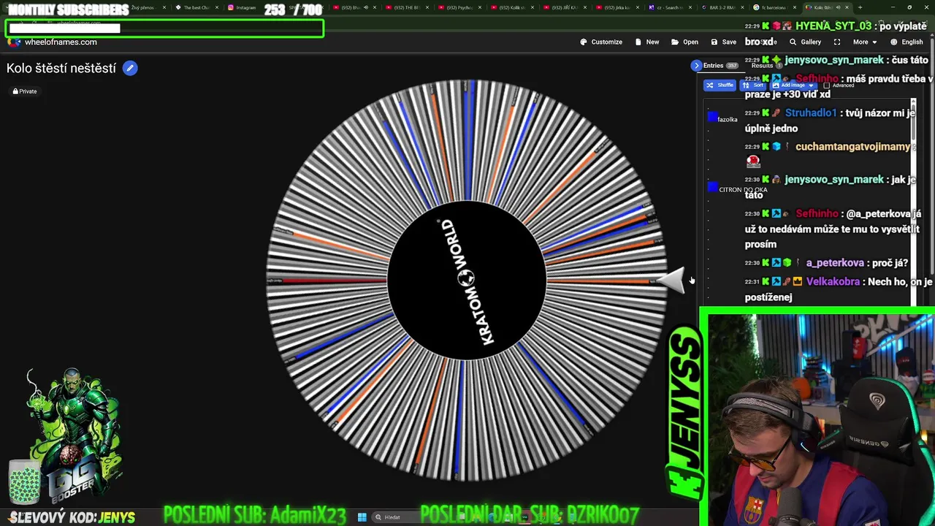Image resolution: width=935 pixels, height=526 pixels.
Task: Spin the wheel via Kratom World center
Action: (466, 281)
